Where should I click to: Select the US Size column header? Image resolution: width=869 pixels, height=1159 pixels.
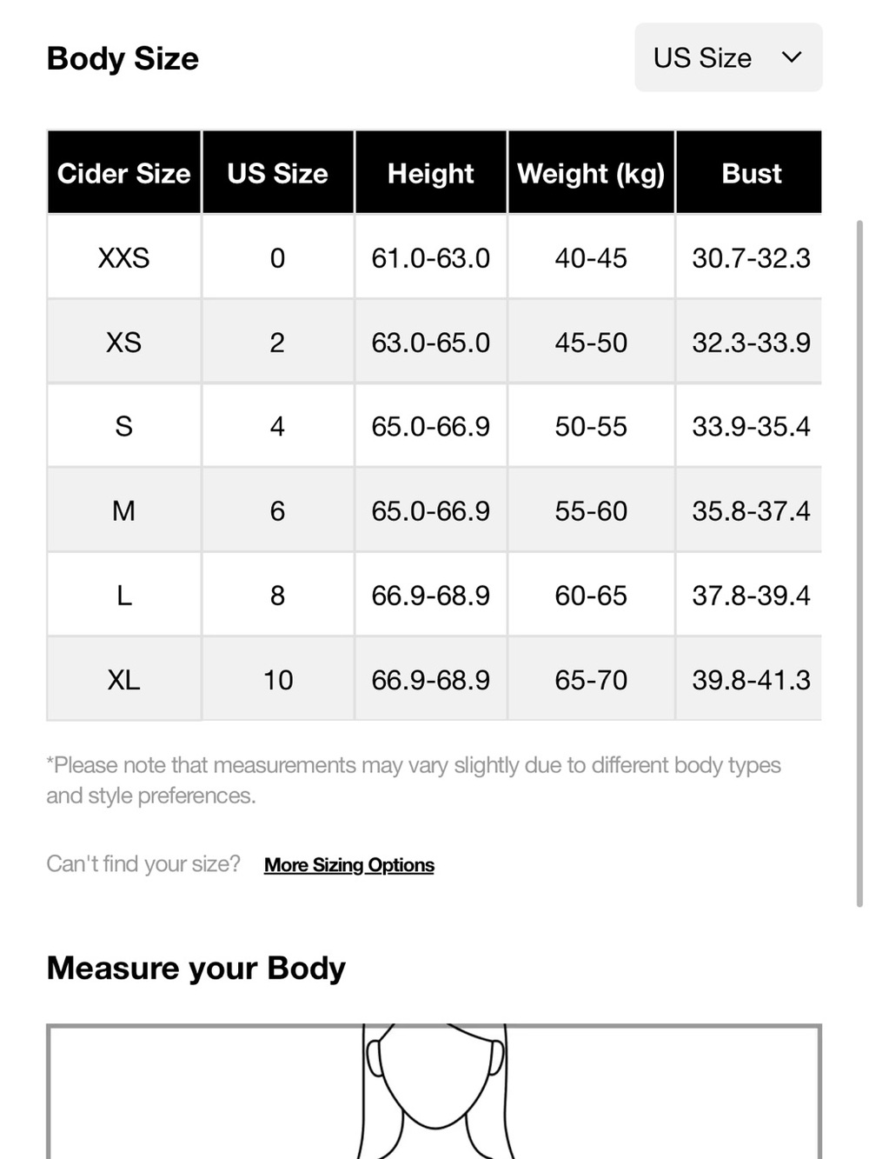(x=278, y=173)
